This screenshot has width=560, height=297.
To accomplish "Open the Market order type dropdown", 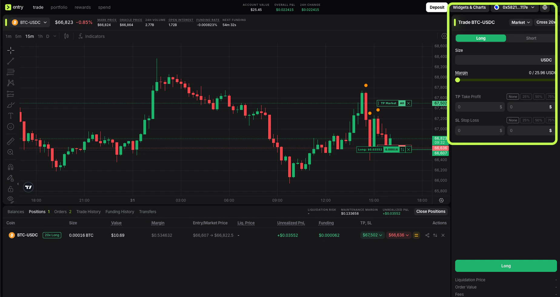I will pos(521,22).
